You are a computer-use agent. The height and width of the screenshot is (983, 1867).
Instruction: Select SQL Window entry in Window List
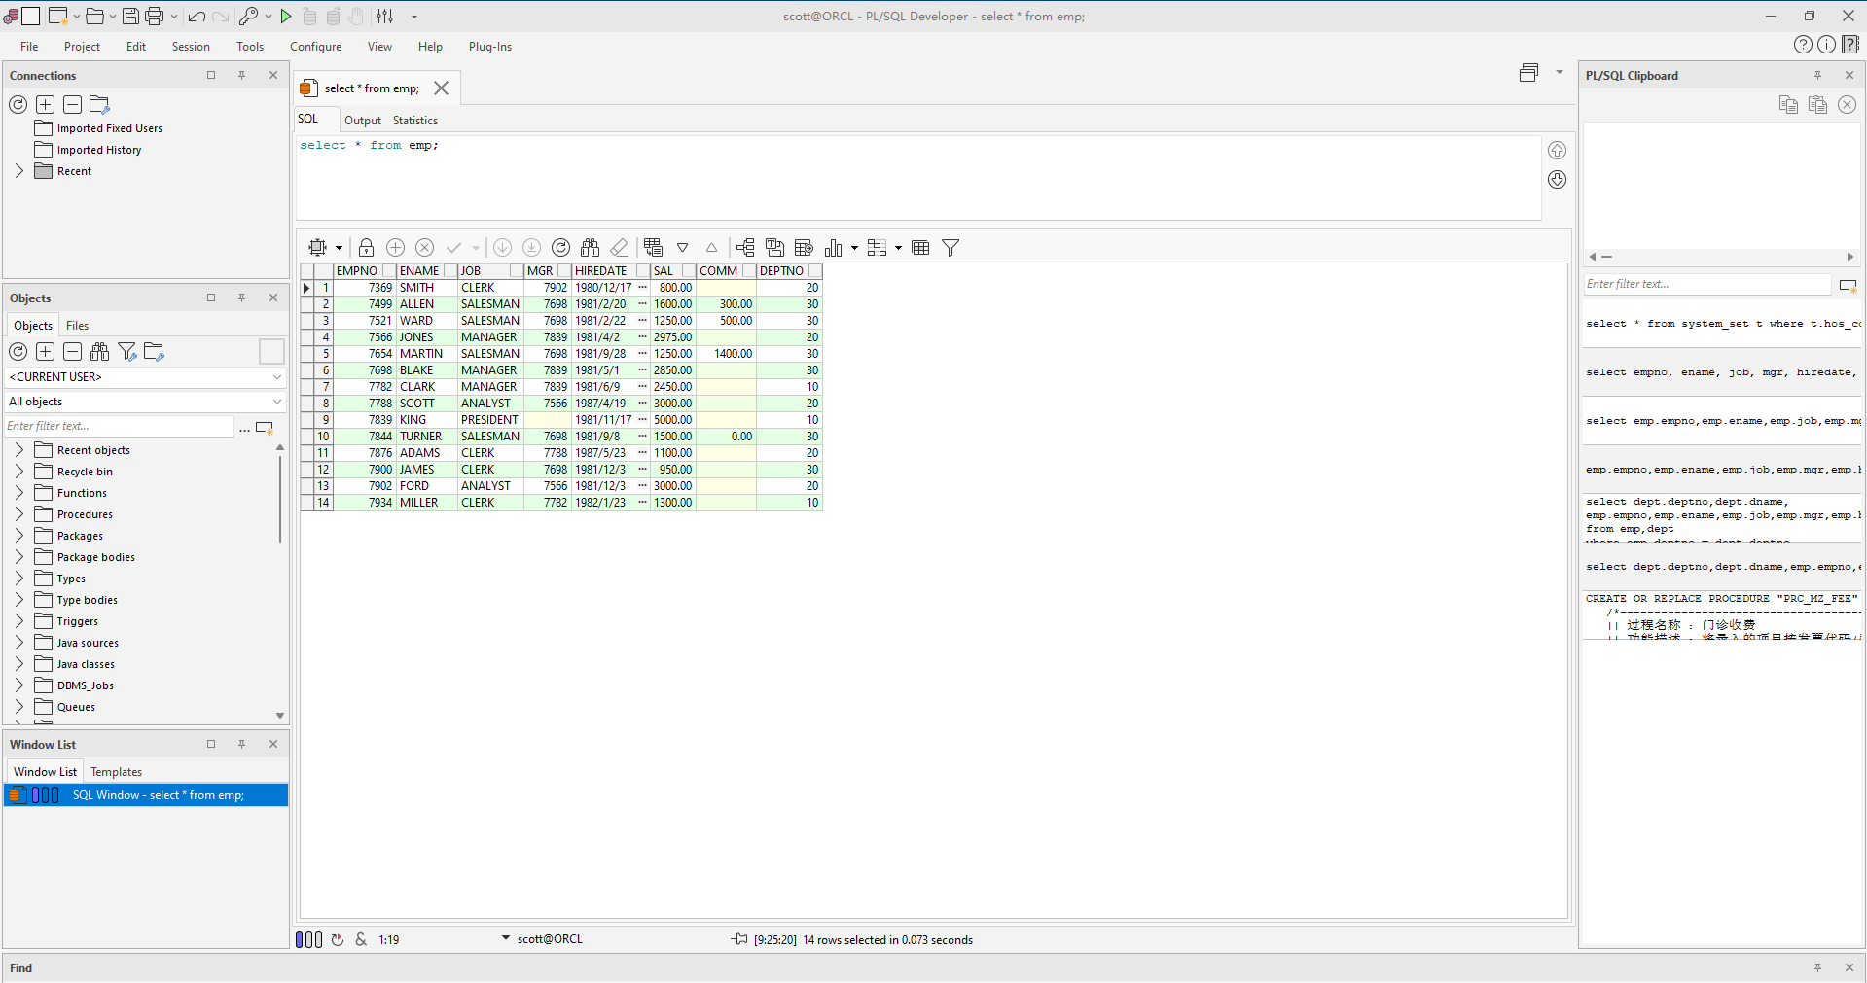tap(146, 795)
